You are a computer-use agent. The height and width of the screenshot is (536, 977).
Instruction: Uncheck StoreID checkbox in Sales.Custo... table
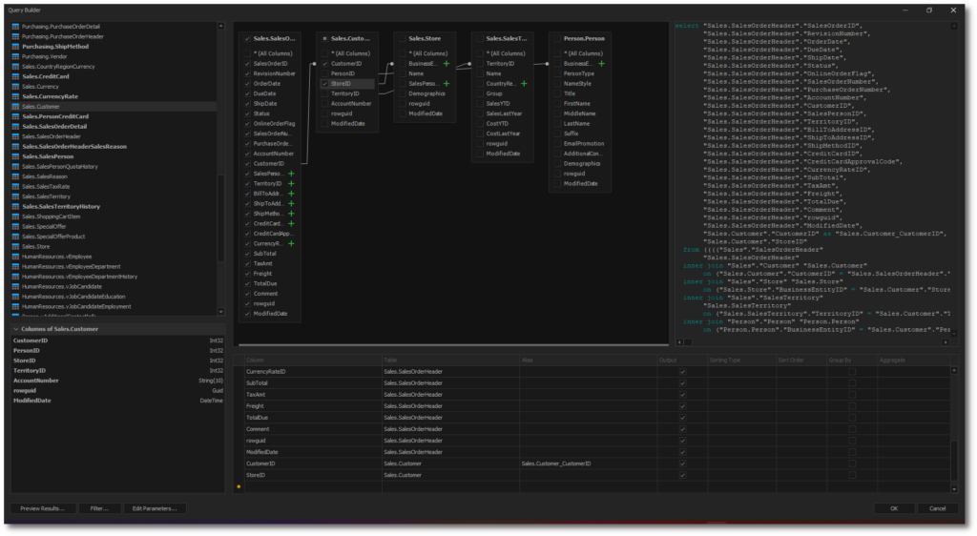point(324,83)
